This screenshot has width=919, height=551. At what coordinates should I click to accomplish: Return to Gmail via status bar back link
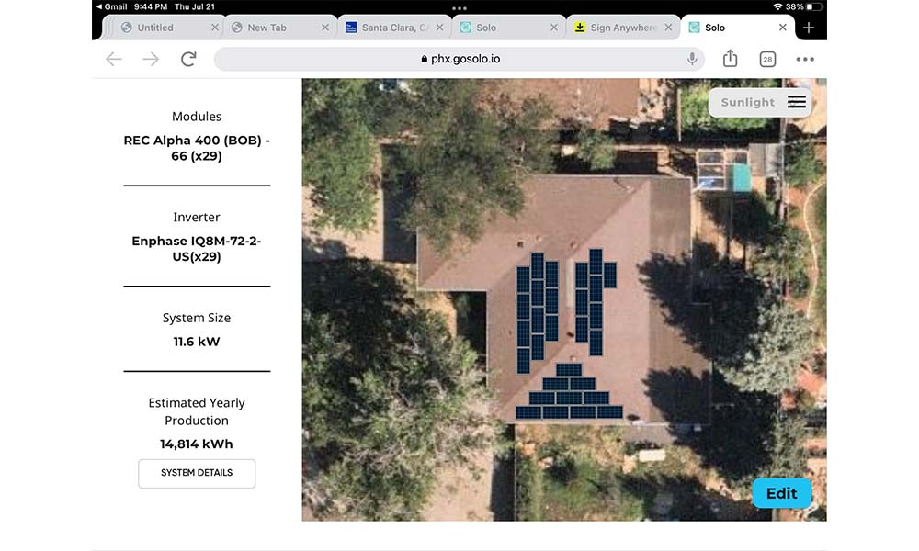(111, 6)
